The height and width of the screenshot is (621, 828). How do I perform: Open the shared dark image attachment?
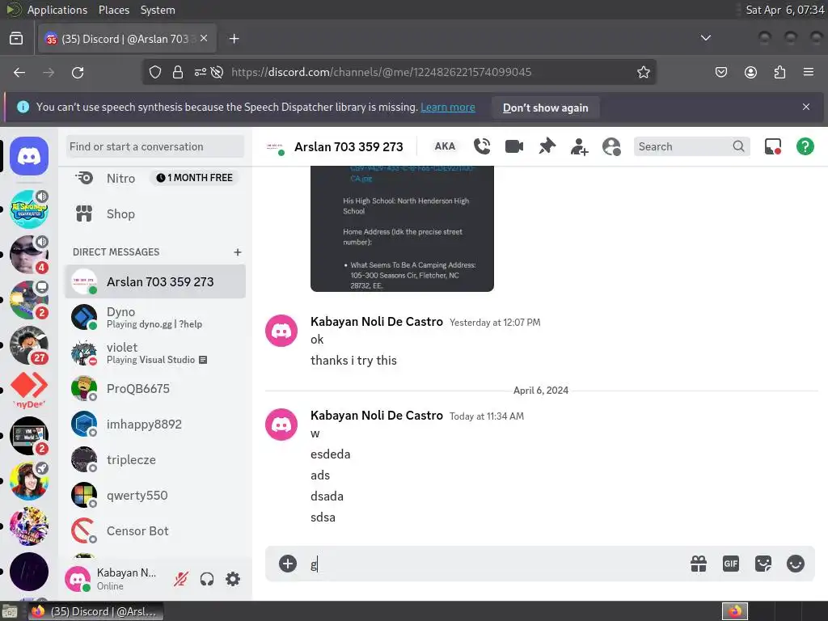coord(402,228)
